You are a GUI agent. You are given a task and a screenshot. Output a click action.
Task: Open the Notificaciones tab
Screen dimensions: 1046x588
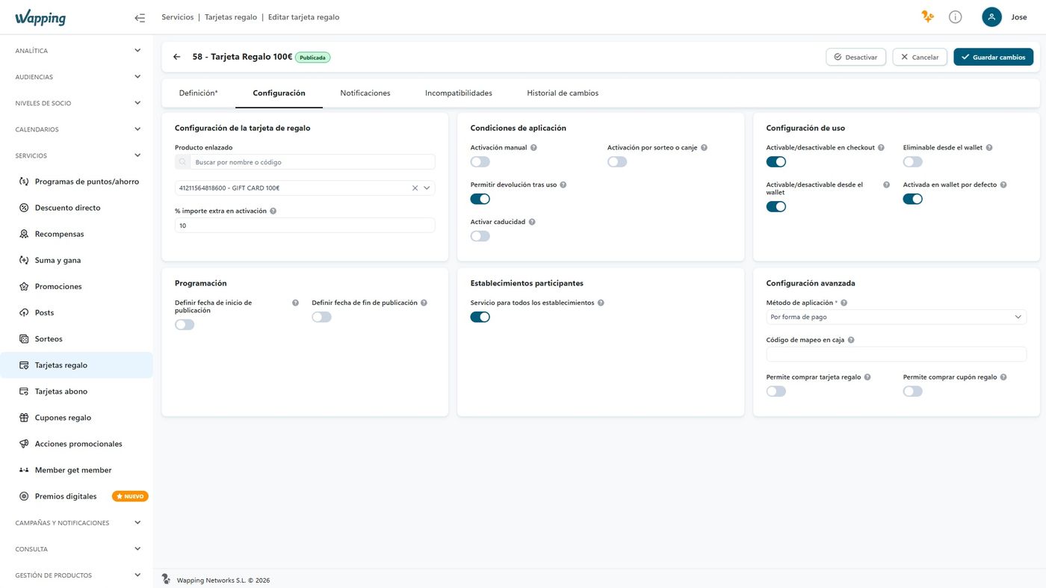tap(365, 93)
